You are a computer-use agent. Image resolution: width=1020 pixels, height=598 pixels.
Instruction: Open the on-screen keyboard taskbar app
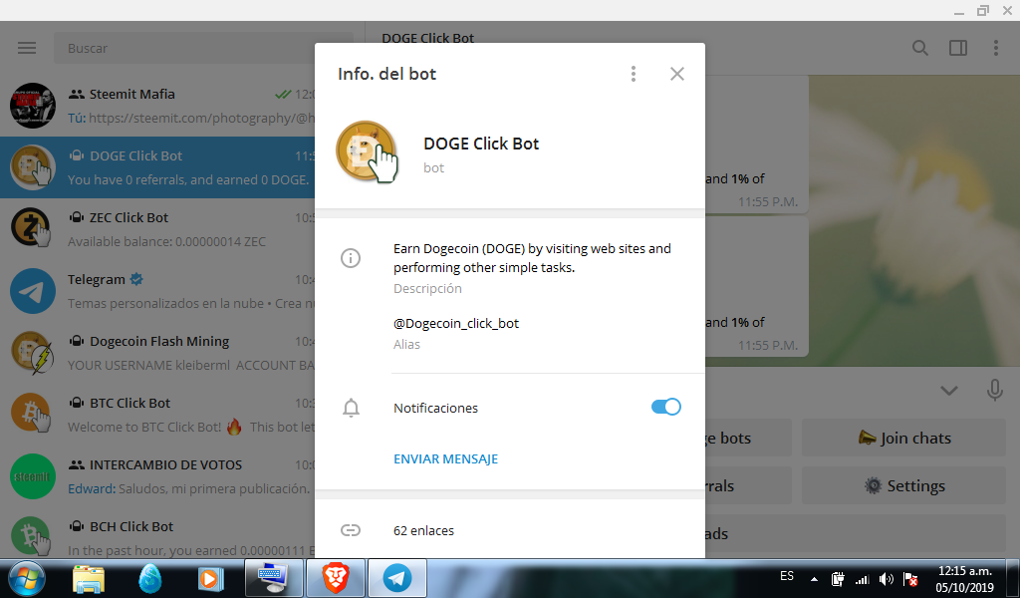pyautogui.click(x=272, y=578)
